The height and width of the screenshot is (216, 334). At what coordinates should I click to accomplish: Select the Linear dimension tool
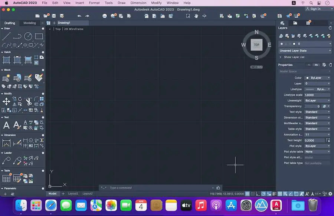pos(6,143)
